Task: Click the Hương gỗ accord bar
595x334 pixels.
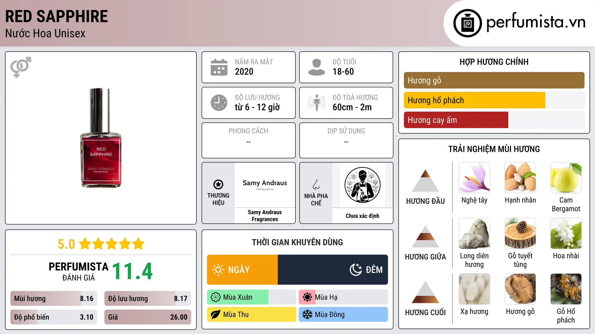Action: coord(494,80)
